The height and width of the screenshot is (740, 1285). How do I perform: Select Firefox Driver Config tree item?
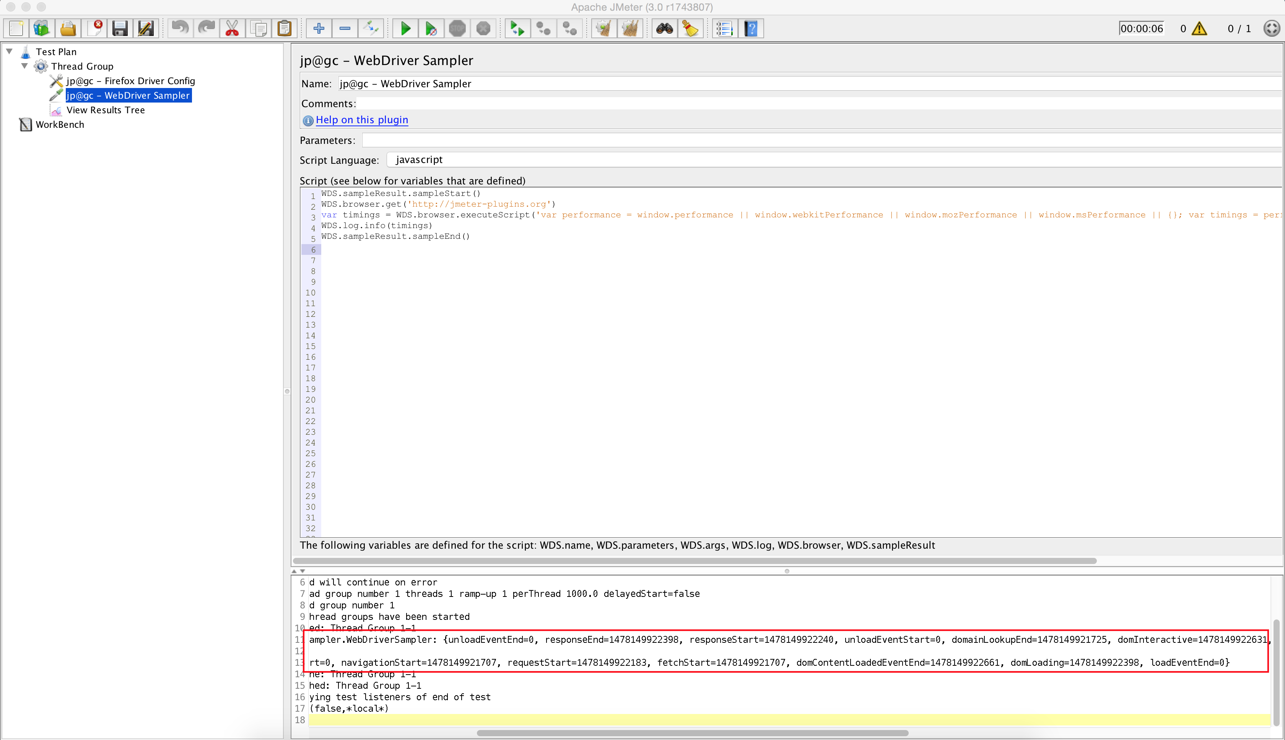[130, 81]
